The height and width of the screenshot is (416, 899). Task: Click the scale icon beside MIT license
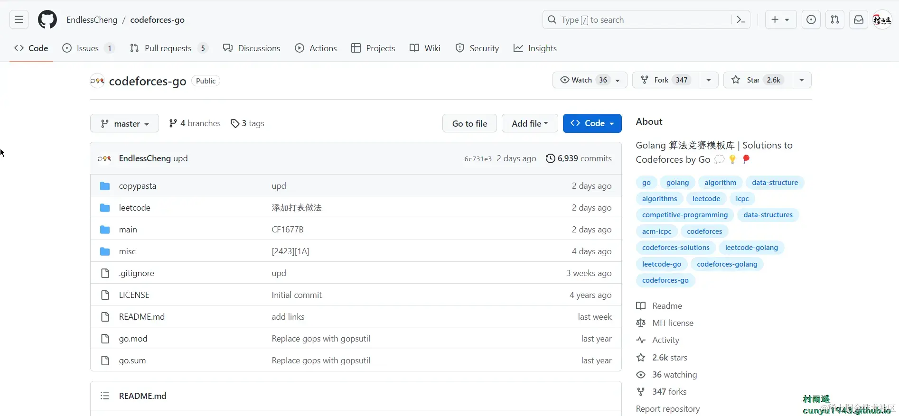[x=641, y=323]
